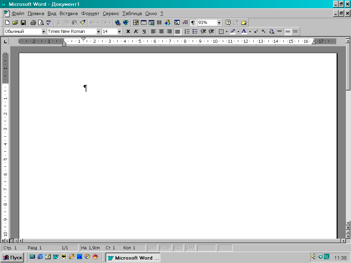Expand the Times New Roman font dropdown
The image size is (351, 263).
click(x=98, y=32)
